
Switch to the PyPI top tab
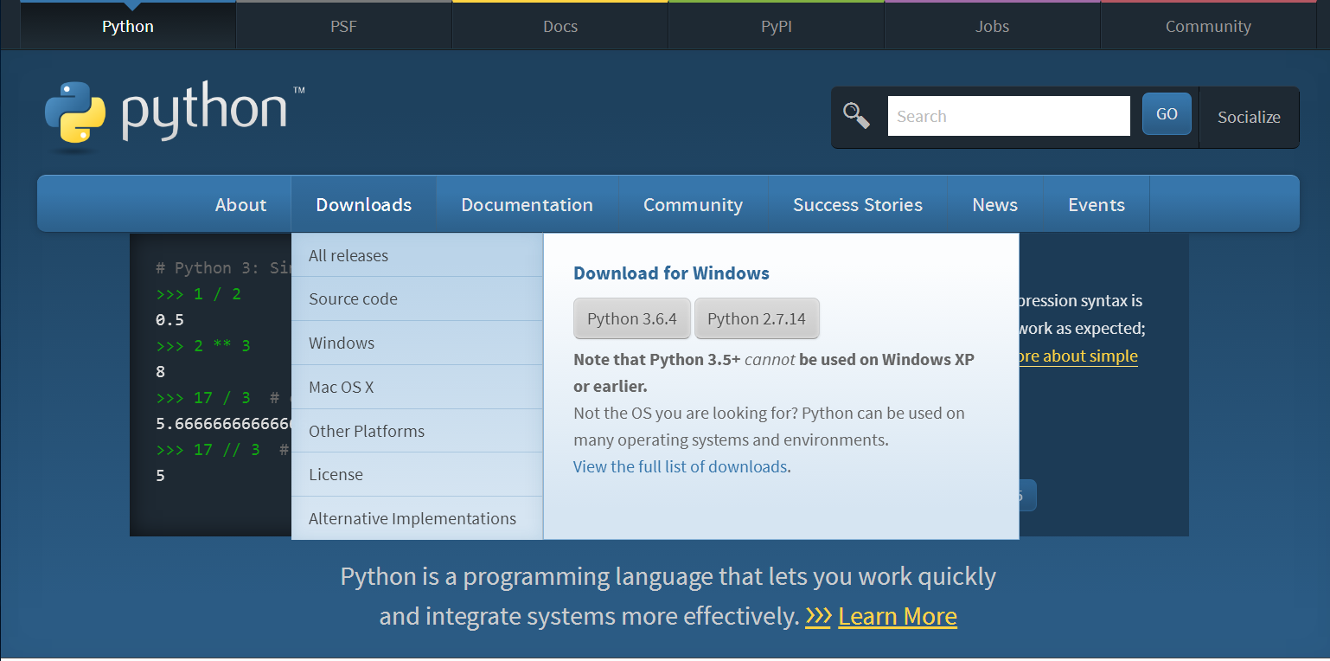click(776, 27)
